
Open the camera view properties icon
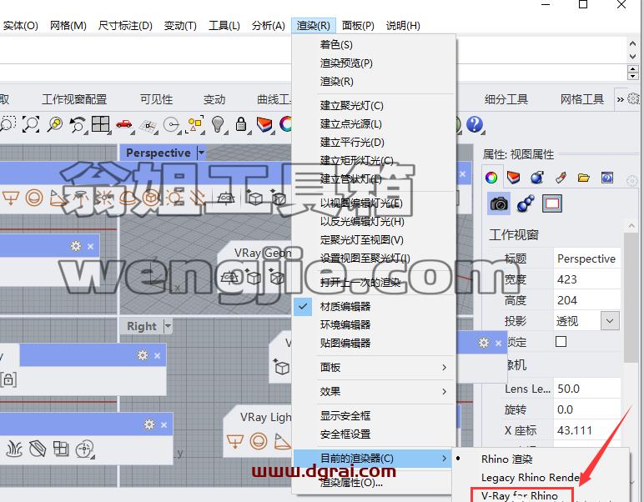tap(499, 203)
